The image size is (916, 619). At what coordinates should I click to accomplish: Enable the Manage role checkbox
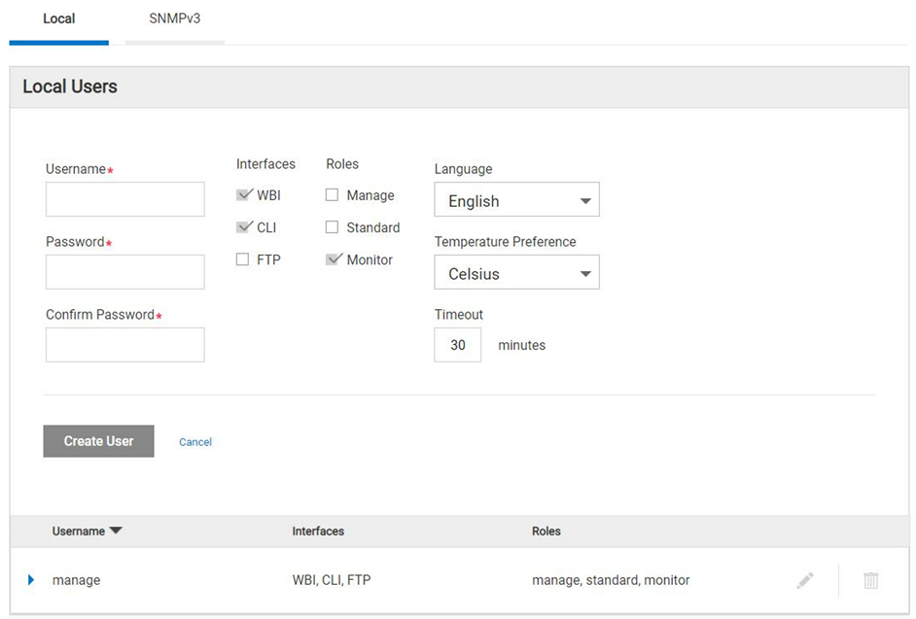coord(331,194)
